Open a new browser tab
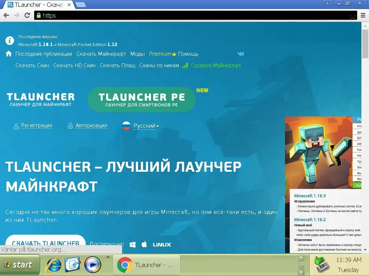This screenshot has width=369, height=276. (81, 5)
